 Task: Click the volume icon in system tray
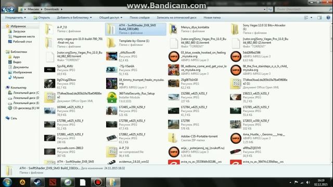click(308, 182)
